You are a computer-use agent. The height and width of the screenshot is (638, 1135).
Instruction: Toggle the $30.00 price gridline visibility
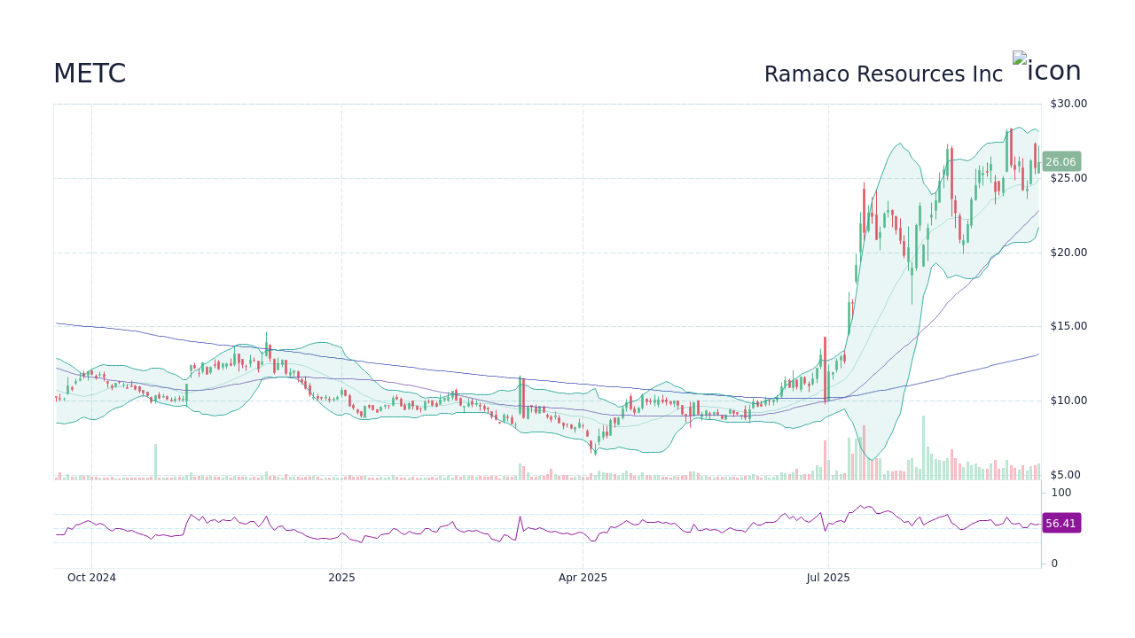tap(1066, 103)
